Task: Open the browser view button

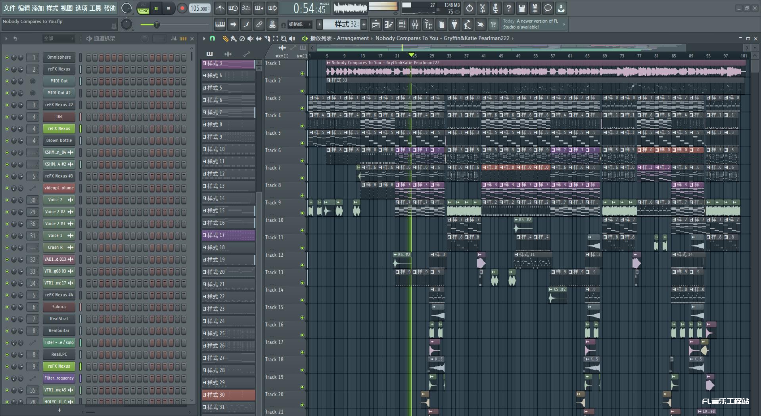Action: [x=428, y=25]
